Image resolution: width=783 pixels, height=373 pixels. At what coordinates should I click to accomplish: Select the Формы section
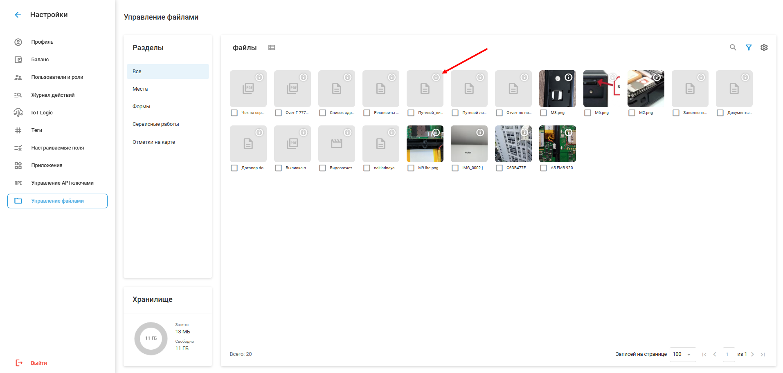pos(142,107)
